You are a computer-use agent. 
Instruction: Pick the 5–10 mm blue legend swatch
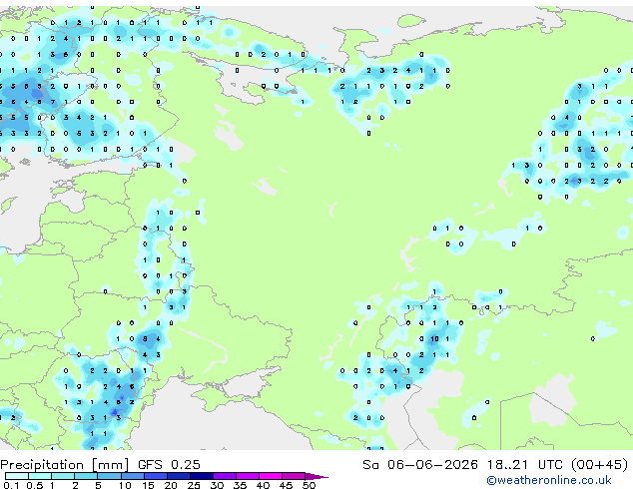(x=109, y=476)
